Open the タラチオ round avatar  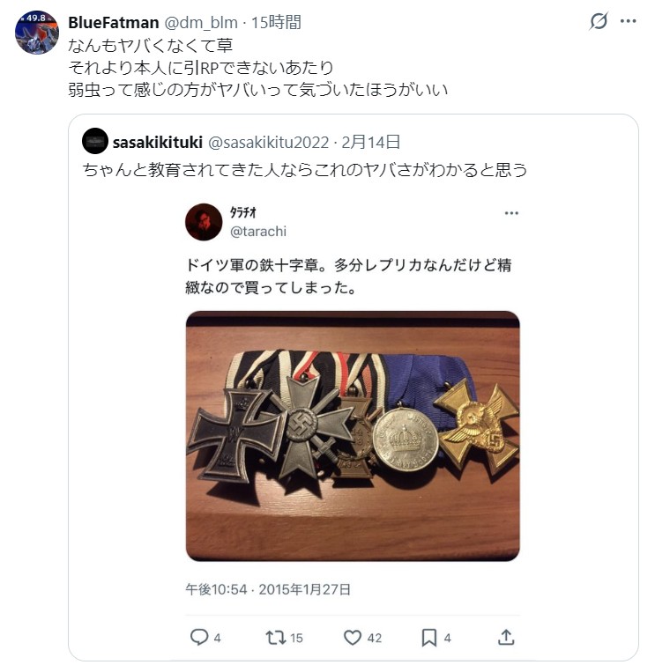pos(204,222)
